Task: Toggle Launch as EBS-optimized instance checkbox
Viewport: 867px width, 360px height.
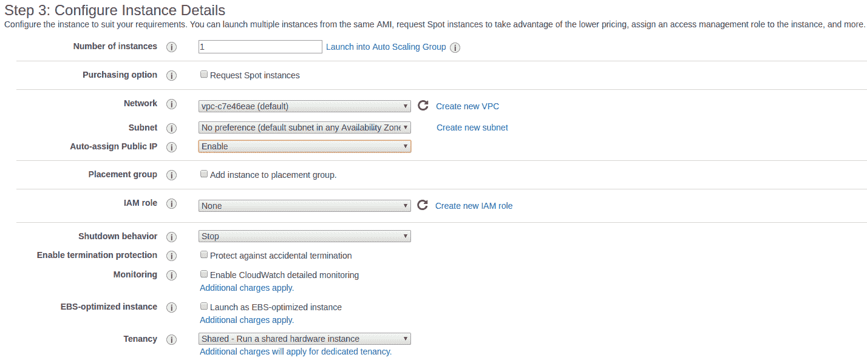Action: pyautogui.click(x=204, y=307)
